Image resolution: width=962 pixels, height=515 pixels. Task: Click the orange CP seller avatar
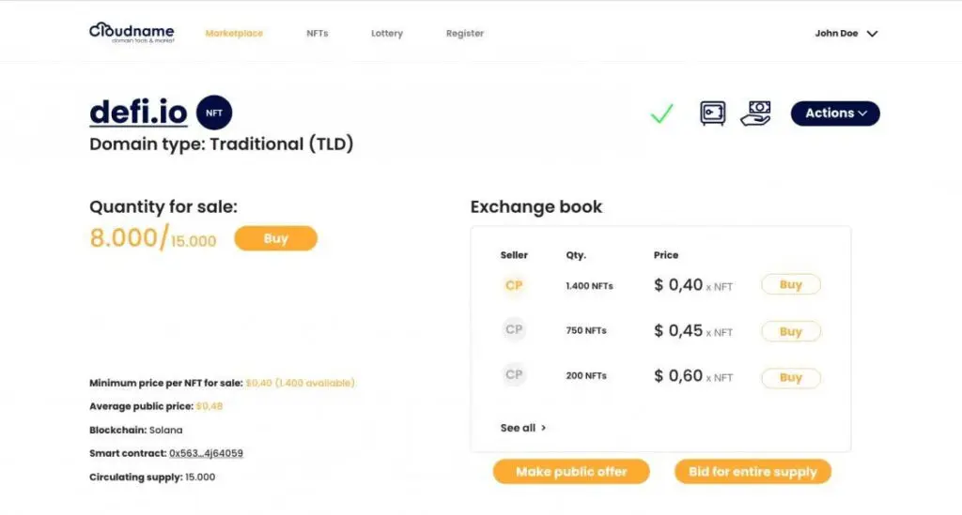(x=514, y=285)
